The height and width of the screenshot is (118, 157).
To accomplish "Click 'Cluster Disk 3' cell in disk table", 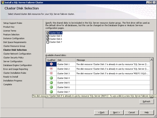I will point(66,73).
